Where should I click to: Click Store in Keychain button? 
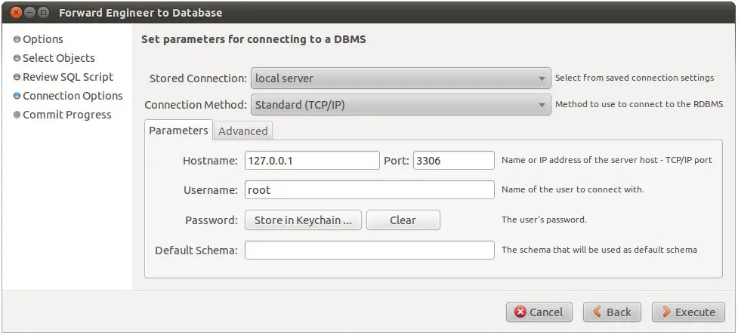point(303,220)
